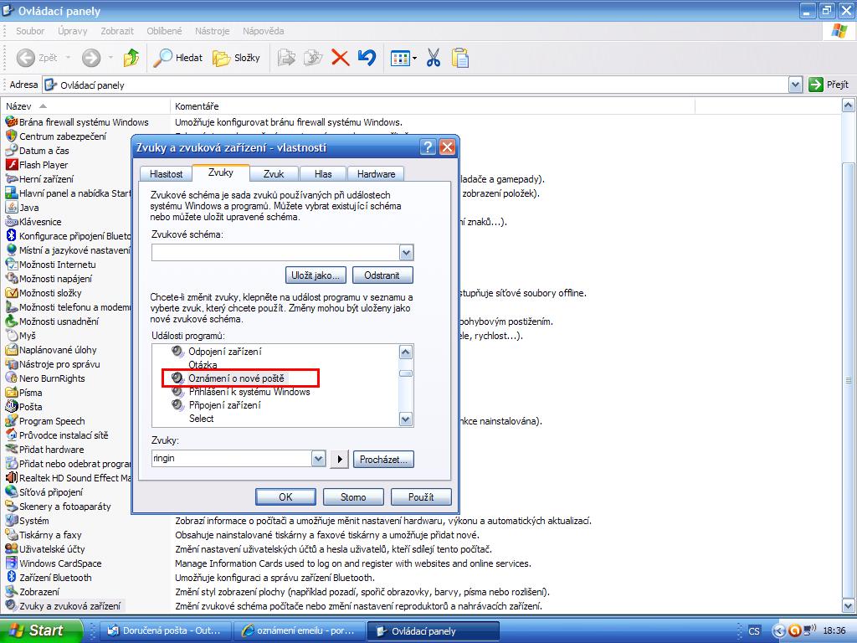
Task: Click the Odstranit button
Action: 382,275
